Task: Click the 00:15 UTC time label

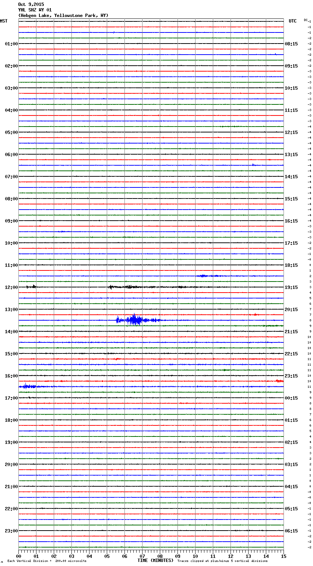Action: pos(291,398)
